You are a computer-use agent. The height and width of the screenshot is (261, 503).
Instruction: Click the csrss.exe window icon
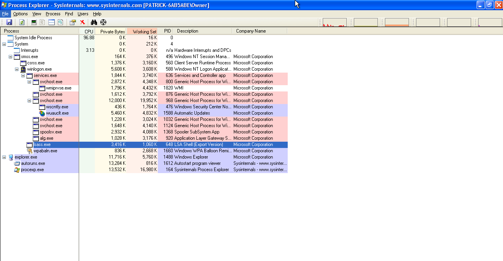click(23, 63)
